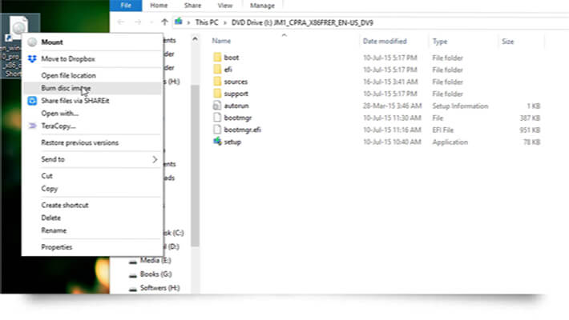
Task: Click DVD Drive (I:) breadcrumb segment
Action: pos(302,22)
